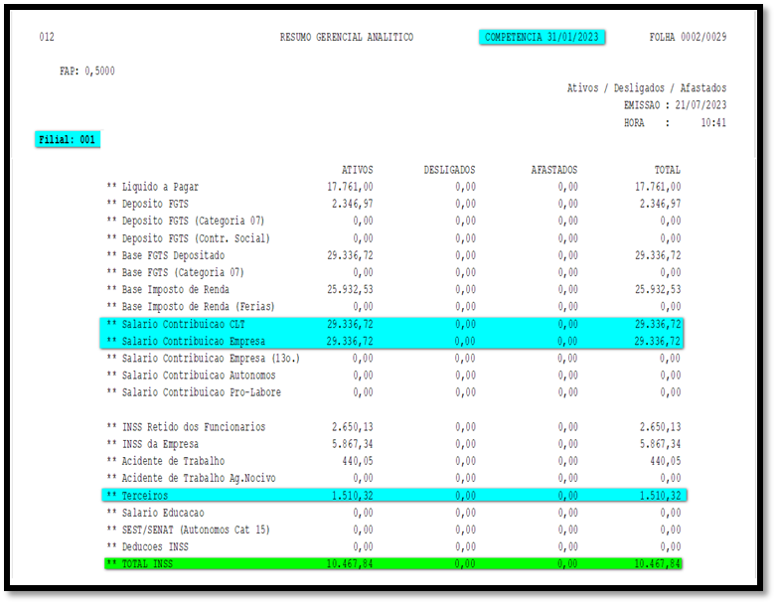Image resolution: width=776 pixels, height=604 pixels.
Task: Click the 2.346,97 value in TOTAL column
Action: point(660,204)
